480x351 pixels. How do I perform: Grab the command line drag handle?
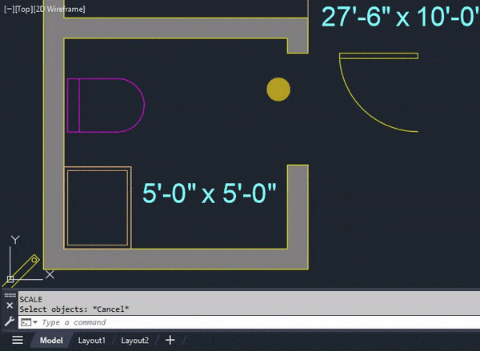10,295
